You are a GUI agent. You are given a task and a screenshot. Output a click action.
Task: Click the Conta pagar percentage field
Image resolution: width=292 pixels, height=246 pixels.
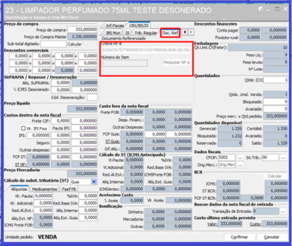(x=250, y=30)
